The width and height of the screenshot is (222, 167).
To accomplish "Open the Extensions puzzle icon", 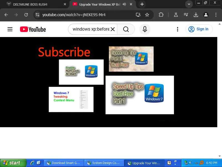I will 161,15.
